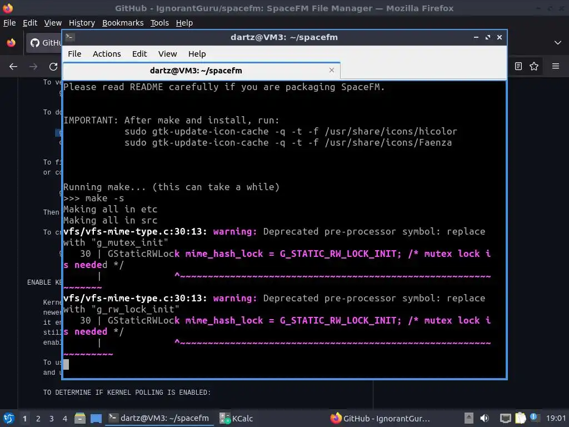Click the "Making all in src" line
Viewport: 569px width, 427px height.
pyautogui.click(x=111, y=220)
